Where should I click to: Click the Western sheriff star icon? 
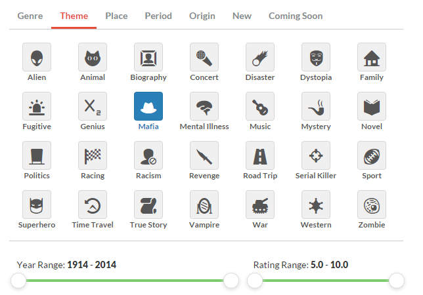[x=316, y=205]
